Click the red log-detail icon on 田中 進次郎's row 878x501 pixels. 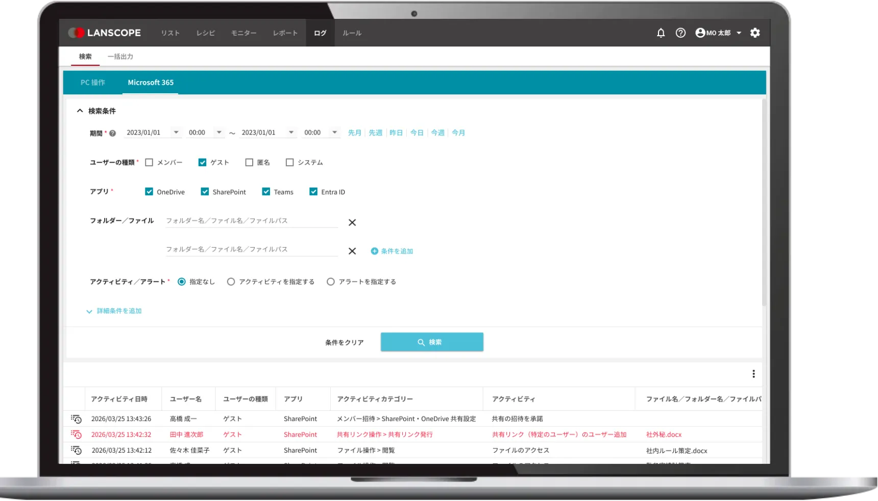[76, 434]
